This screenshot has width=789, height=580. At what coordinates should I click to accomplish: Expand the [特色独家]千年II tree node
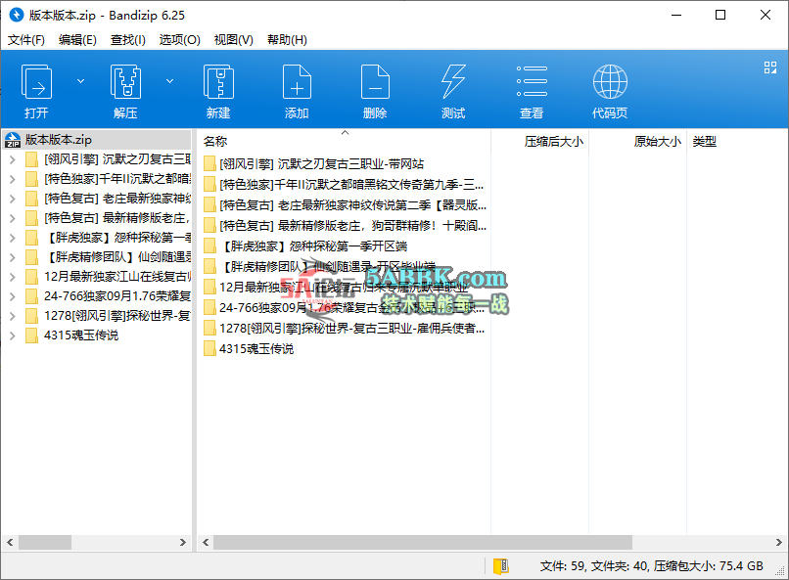coord(13,179)
